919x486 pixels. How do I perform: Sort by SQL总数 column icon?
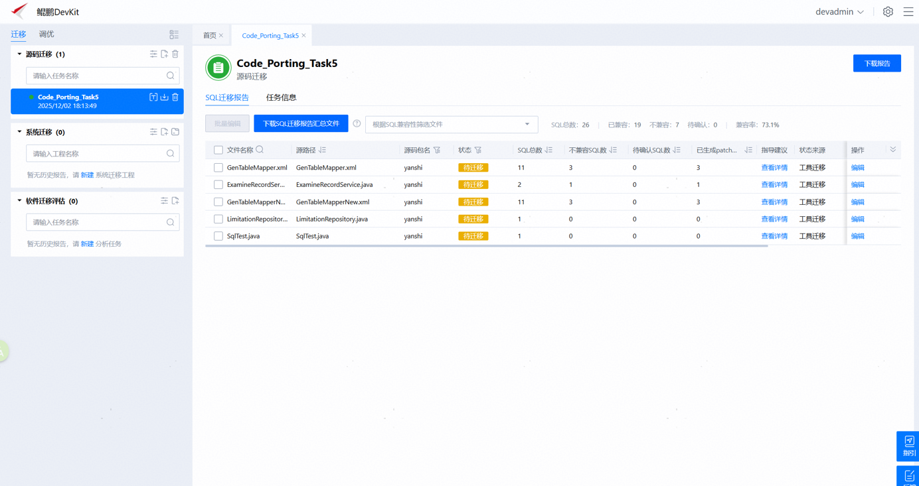tap(549, 151)
